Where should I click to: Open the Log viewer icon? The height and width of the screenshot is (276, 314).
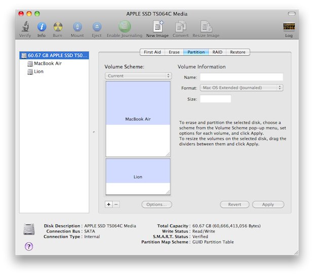289,26
